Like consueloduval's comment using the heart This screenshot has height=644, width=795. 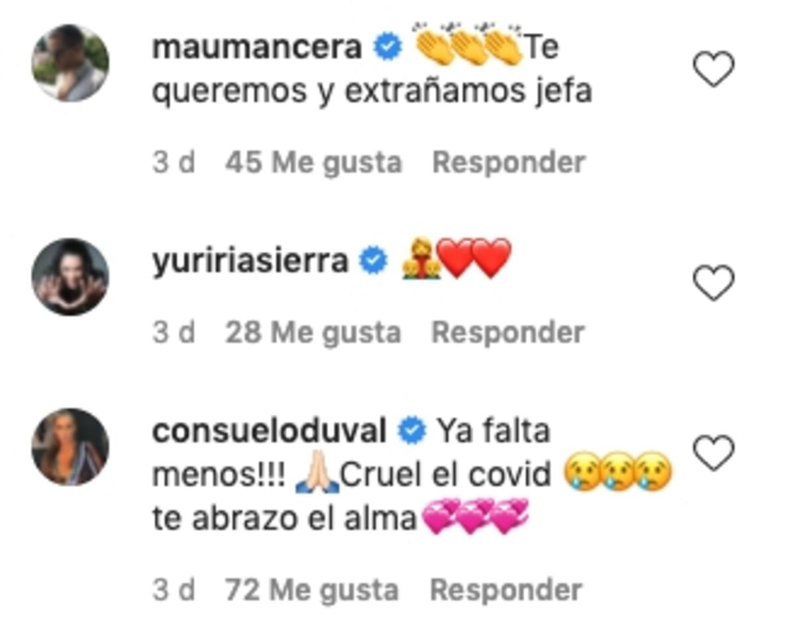[714, 453]
